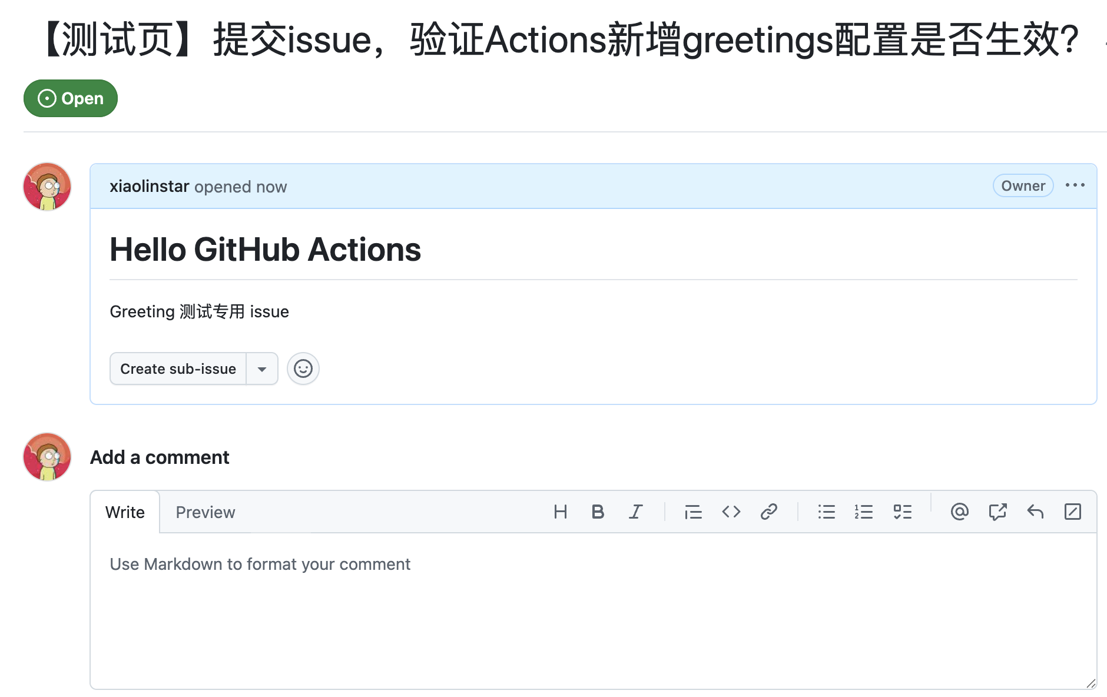
Task: Apply italic formatting
Action: coord(635,512)
